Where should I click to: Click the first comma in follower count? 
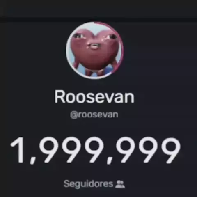(32, 160)
